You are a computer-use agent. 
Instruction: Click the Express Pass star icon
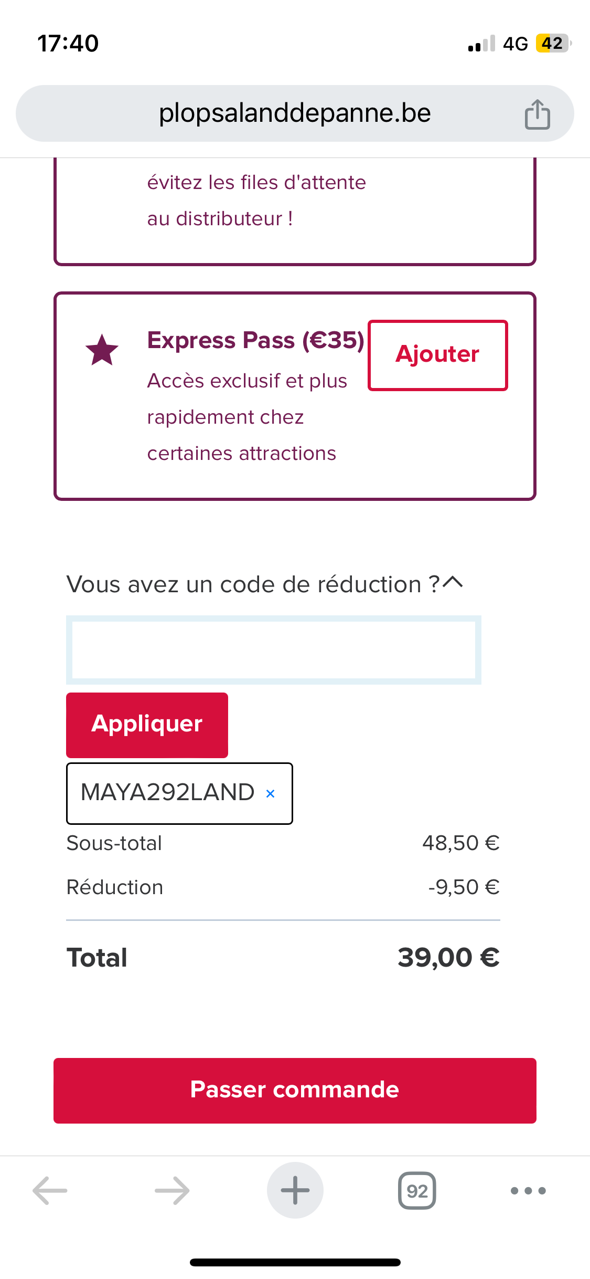point(102,350)
